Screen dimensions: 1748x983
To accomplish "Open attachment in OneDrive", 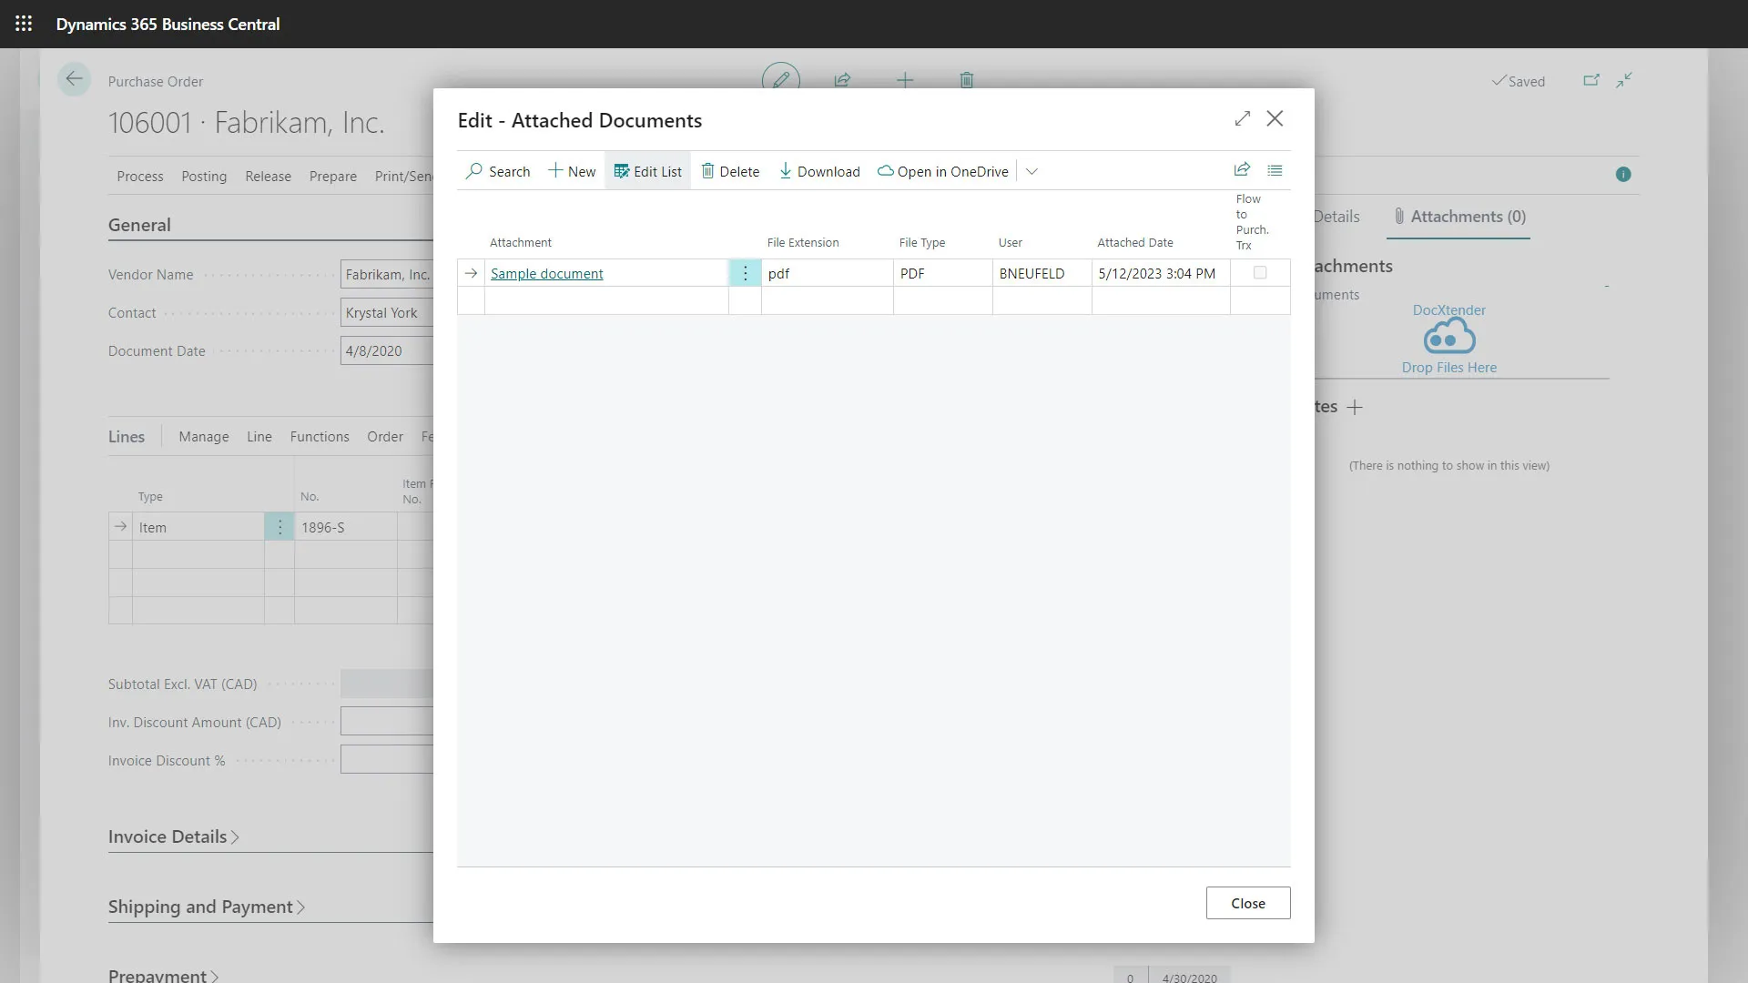I will [943, 171].
